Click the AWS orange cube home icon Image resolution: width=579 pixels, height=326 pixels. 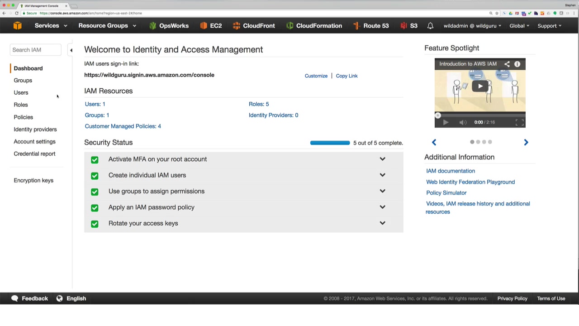[17, 26]
